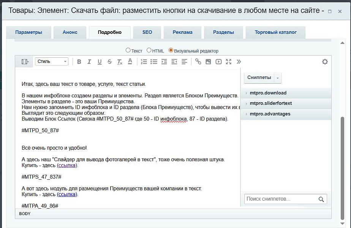Apply strikethrough formatting
Screen dimensions: 351x228
coord(109,62)
